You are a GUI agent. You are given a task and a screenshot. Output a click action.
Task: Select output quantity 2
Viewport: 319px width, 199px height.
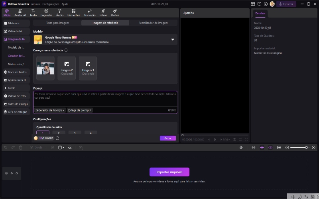point(59,133)
